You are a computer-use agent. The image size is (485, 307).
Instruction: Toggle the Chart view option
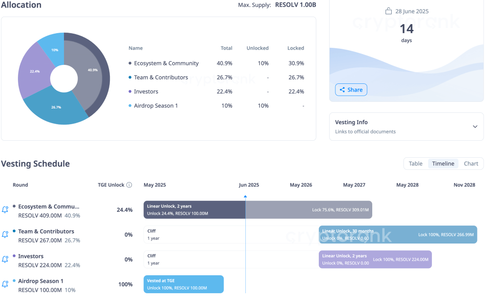point(471,163)
